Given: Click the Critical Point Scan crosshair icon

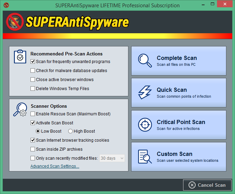Looking at the screenshot, I should pos(145,125).
